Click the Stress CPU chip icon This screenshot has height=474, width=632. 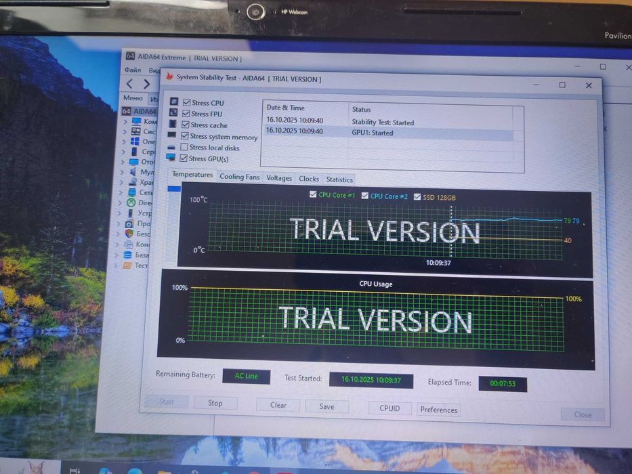[x=174, y=102]
